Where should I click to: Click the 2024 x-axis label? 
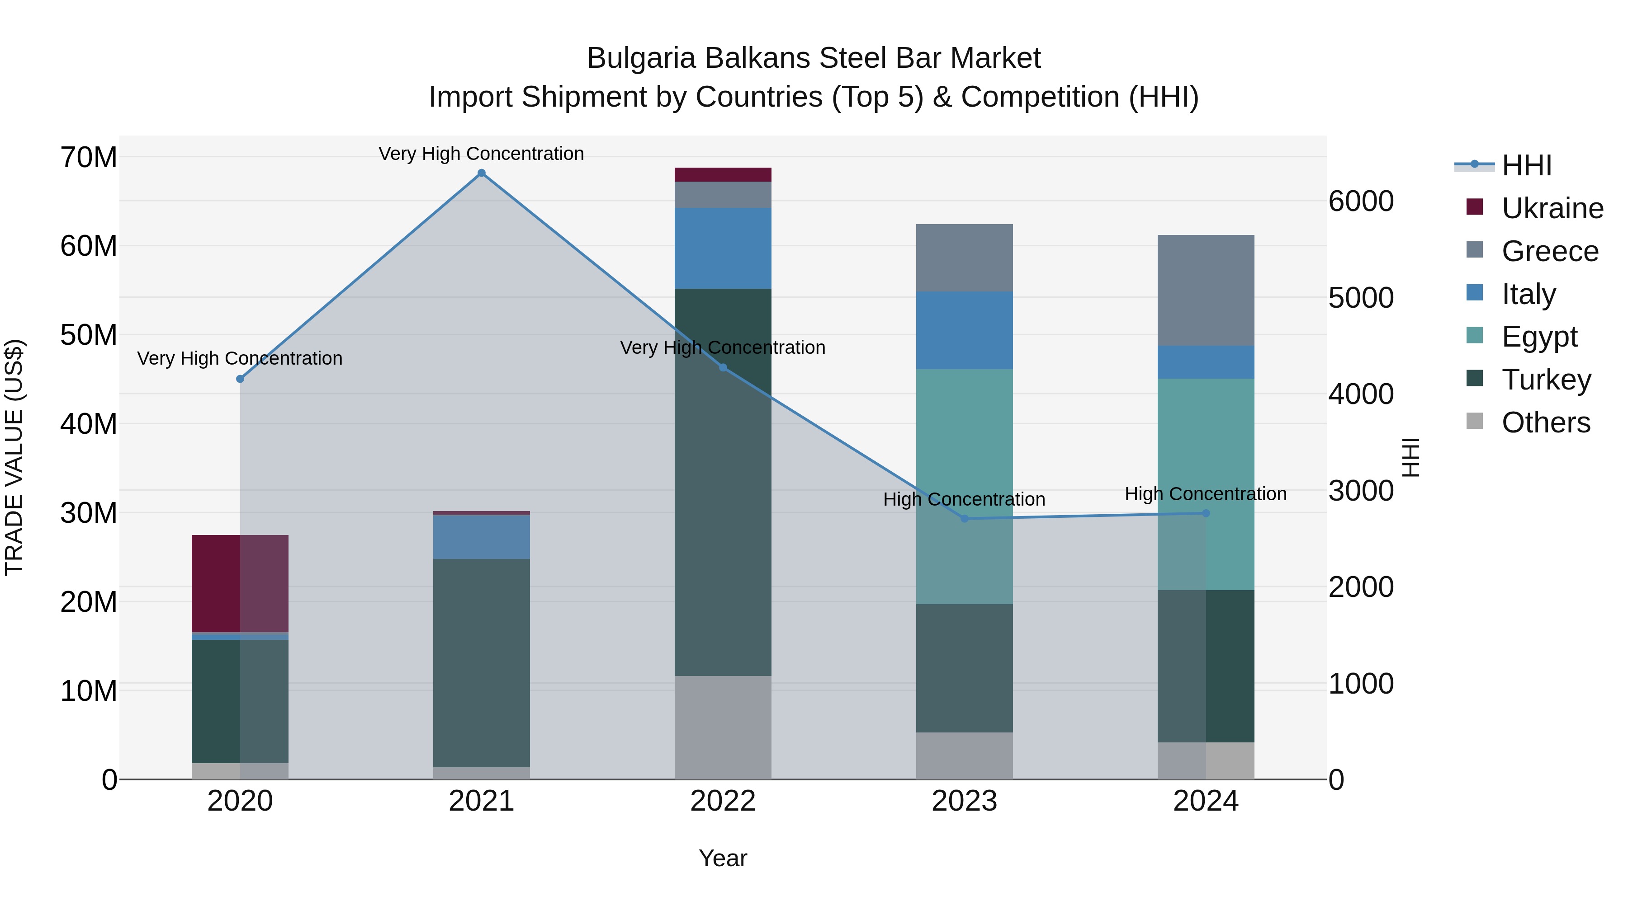coord(1206,801)
